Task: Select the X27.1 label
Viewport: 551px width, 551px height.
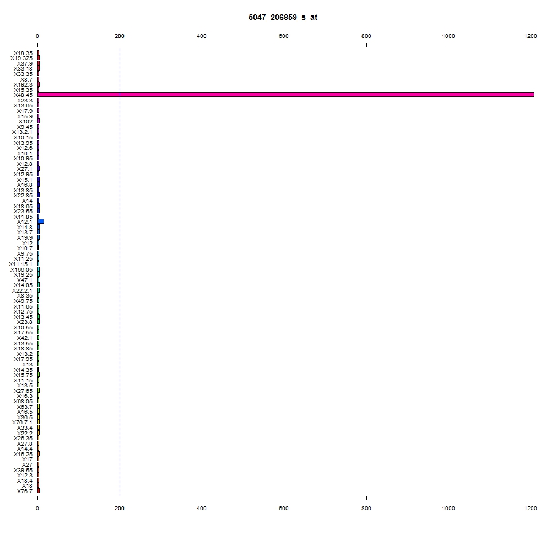Action: tap(25, 169)
